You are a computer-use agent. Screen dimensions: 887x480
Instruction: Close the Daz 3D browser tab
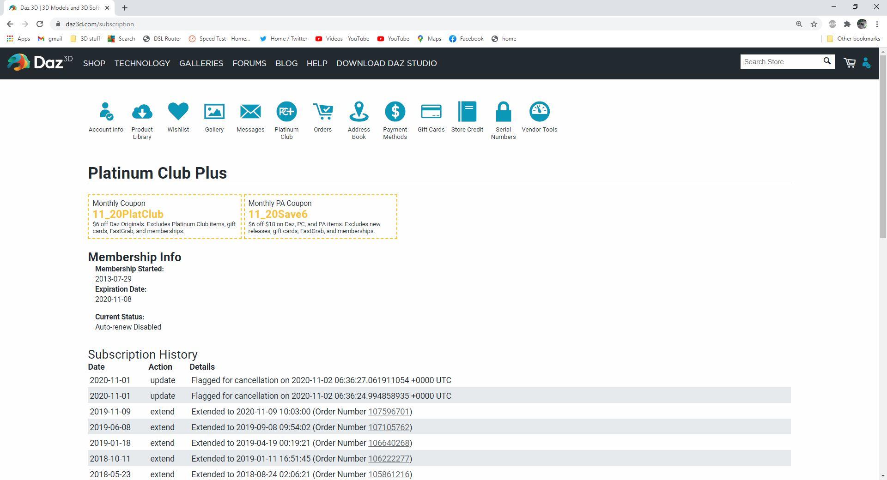point(107,8)
